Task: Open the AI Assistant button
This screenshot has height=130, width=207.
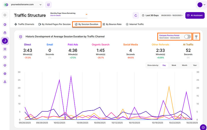Action: (x=195, y=15)
